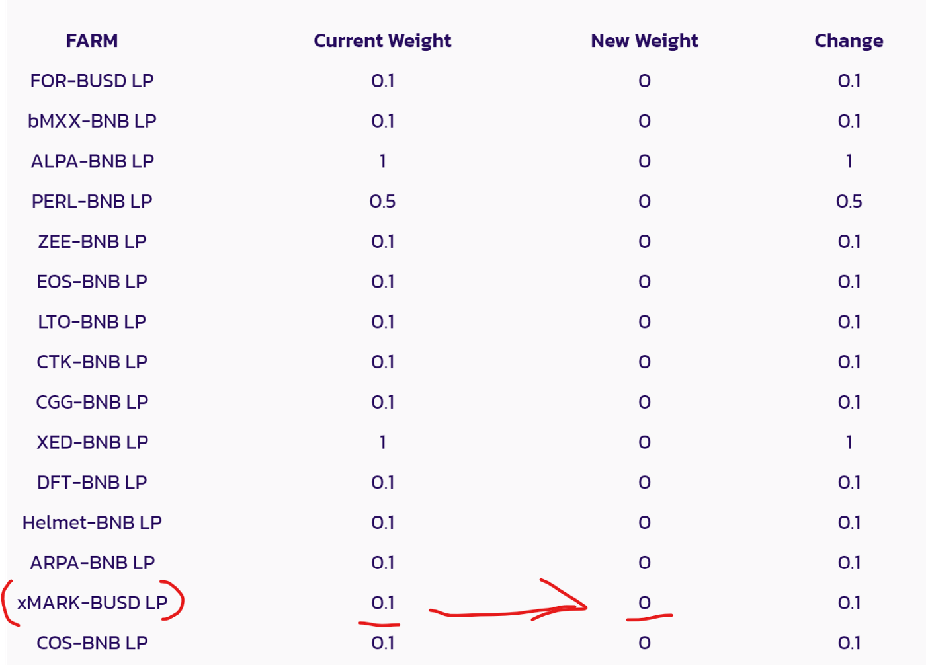Select the PERL-BNB LP farm entry
Viewport: 926px width, 665px height.
(x=92, y=201)
